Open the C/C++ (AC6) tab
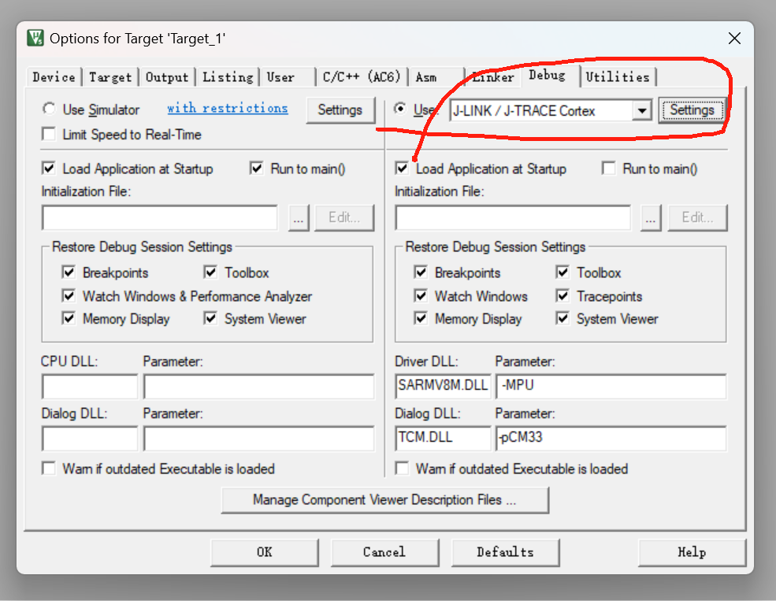This screenshot has width=776, height=601. 362,77
